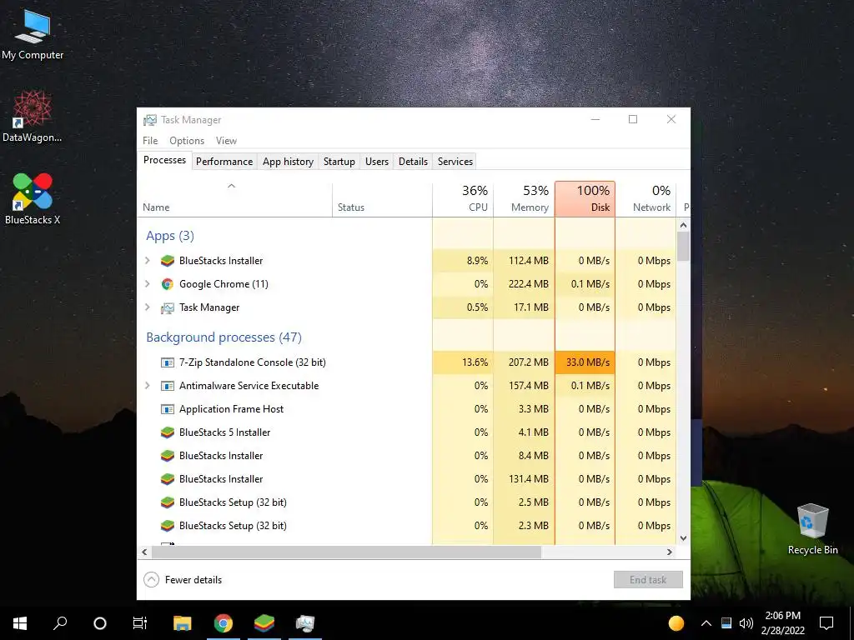The image size is (854, 640).
Task: Click the Status column header
Action: (x=382, y=199)
